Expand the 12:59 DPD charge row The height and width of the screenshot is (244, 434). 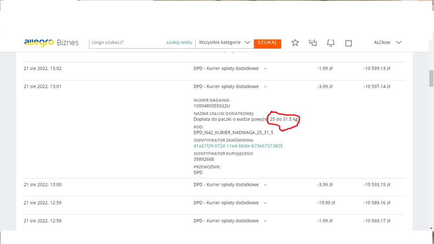pyautogui.click(x=265, y=203)
